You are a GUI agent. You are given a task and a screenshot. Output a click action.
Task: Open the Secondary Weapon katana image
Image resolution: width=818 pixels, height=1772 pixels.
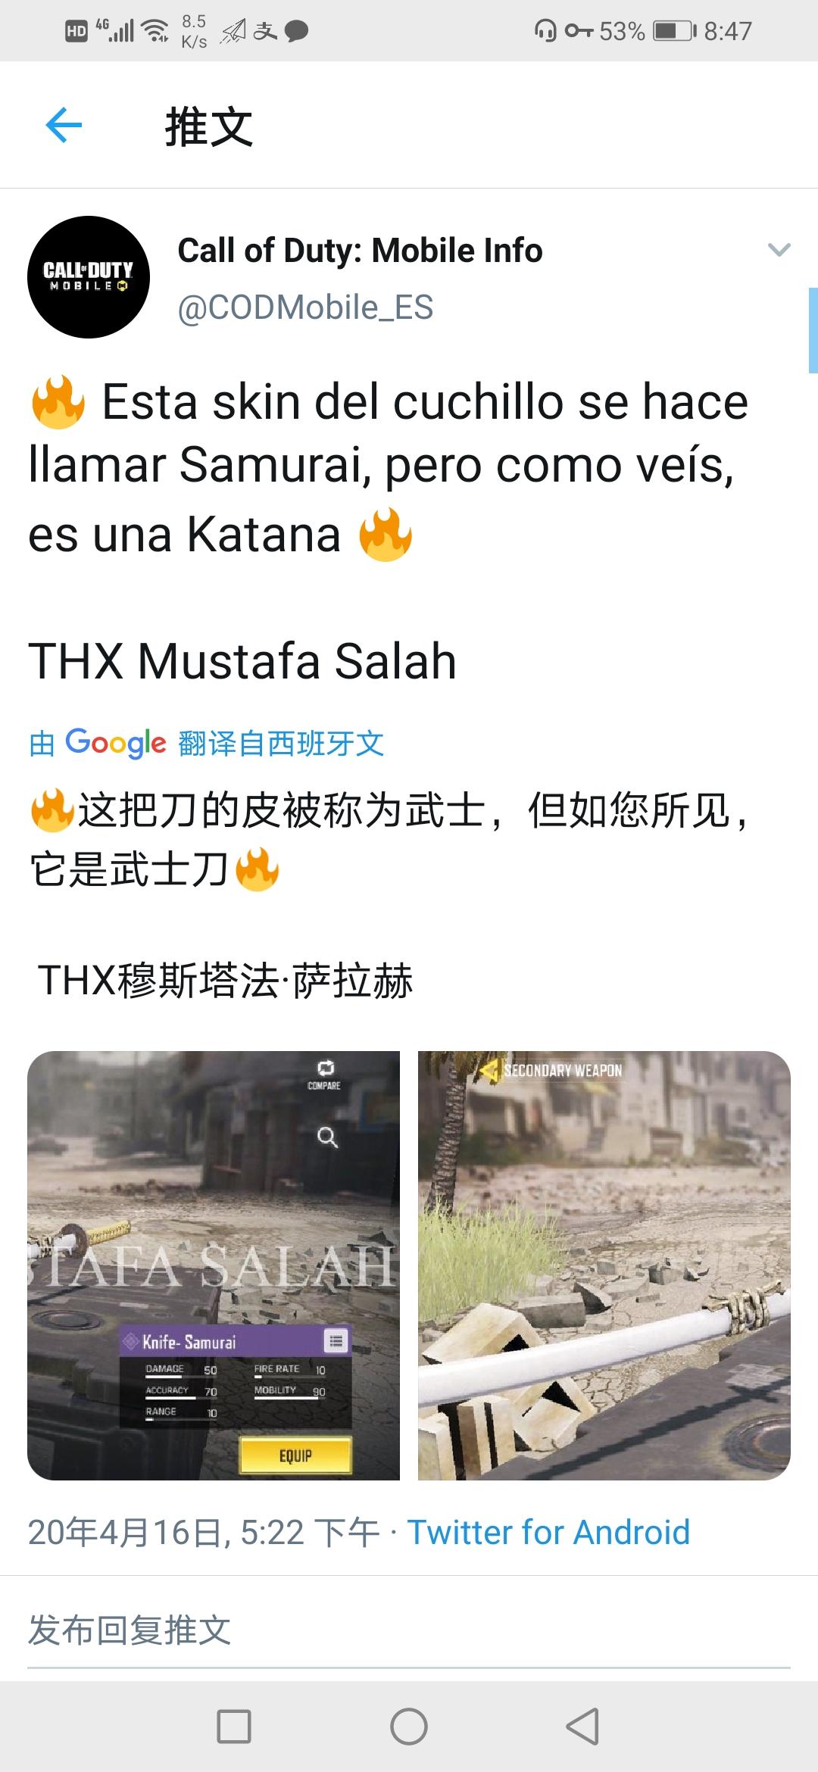pos(604,1265)
